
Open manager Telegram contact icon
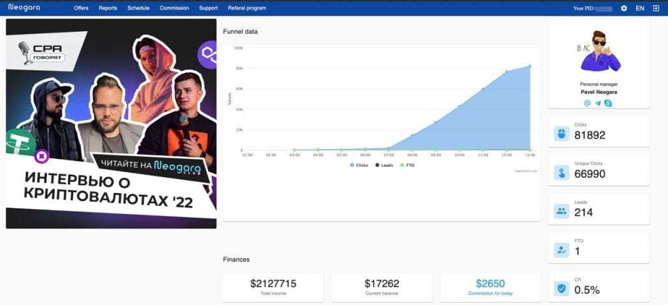(x=598, y=103)
